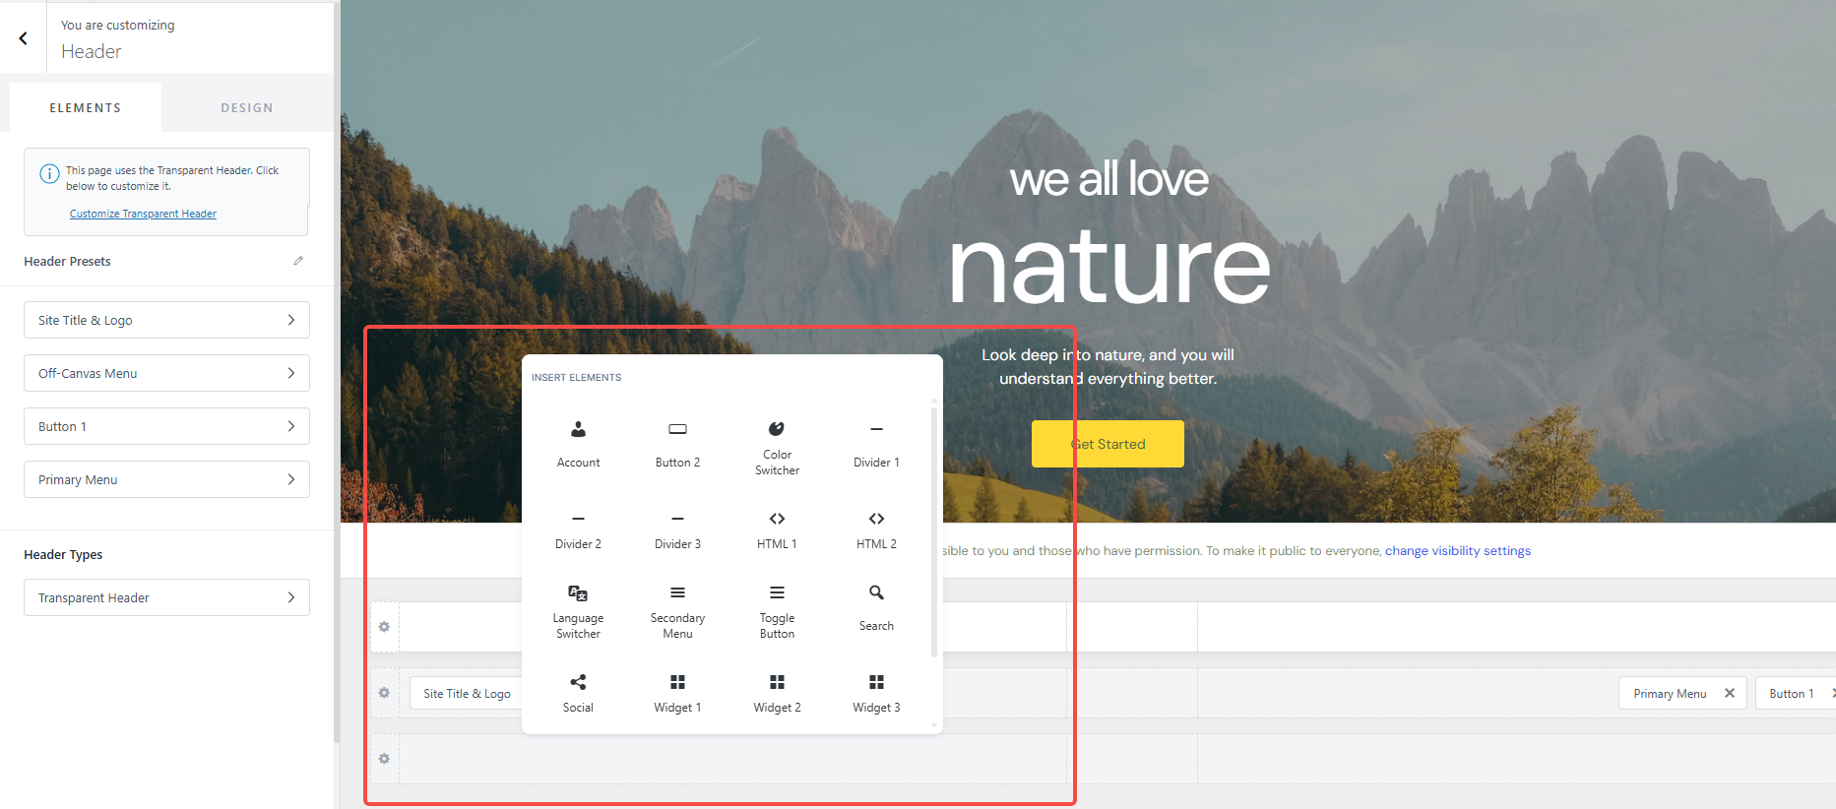Select the Elements tab
Image resolution: width=1836 pixels, height=809 pixels.
86,108
